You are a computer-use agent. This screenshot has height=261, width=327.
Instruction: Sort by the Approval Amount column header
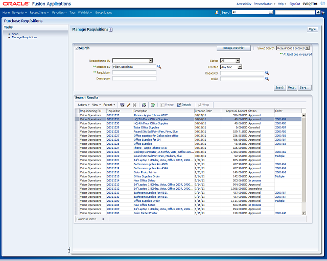click(x=235, y=111)
